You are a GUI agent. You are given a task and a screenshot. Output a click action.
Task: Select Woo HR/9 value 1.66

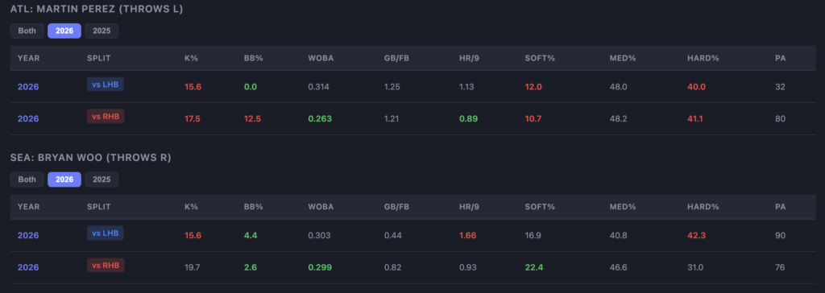468,235
